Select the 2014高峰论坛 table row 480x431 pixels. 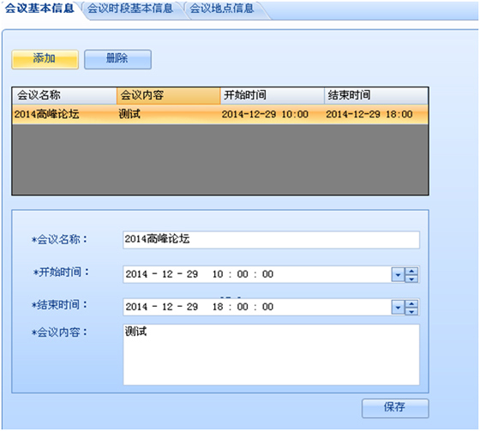point(220,114)
